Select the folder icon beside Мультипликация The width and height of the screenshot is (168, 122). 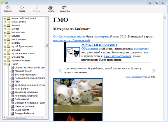[x=9, y=61]
